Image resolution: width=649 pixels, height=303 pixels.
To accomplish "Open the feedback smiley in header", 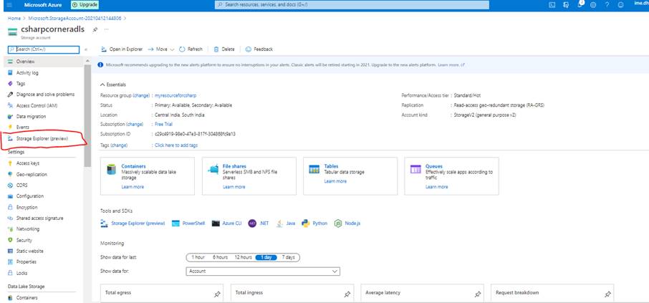I will (620, 5).
